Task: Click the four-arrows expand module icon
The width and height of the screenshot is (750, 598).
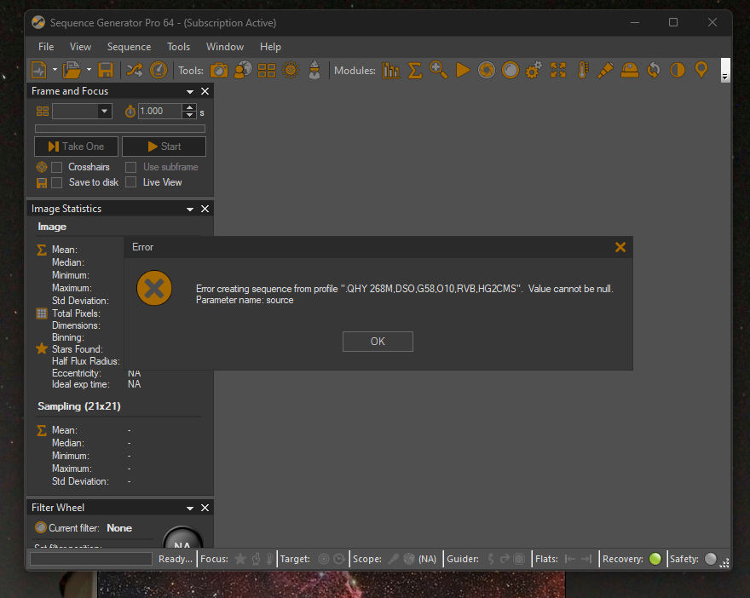Action: [558, 70]
